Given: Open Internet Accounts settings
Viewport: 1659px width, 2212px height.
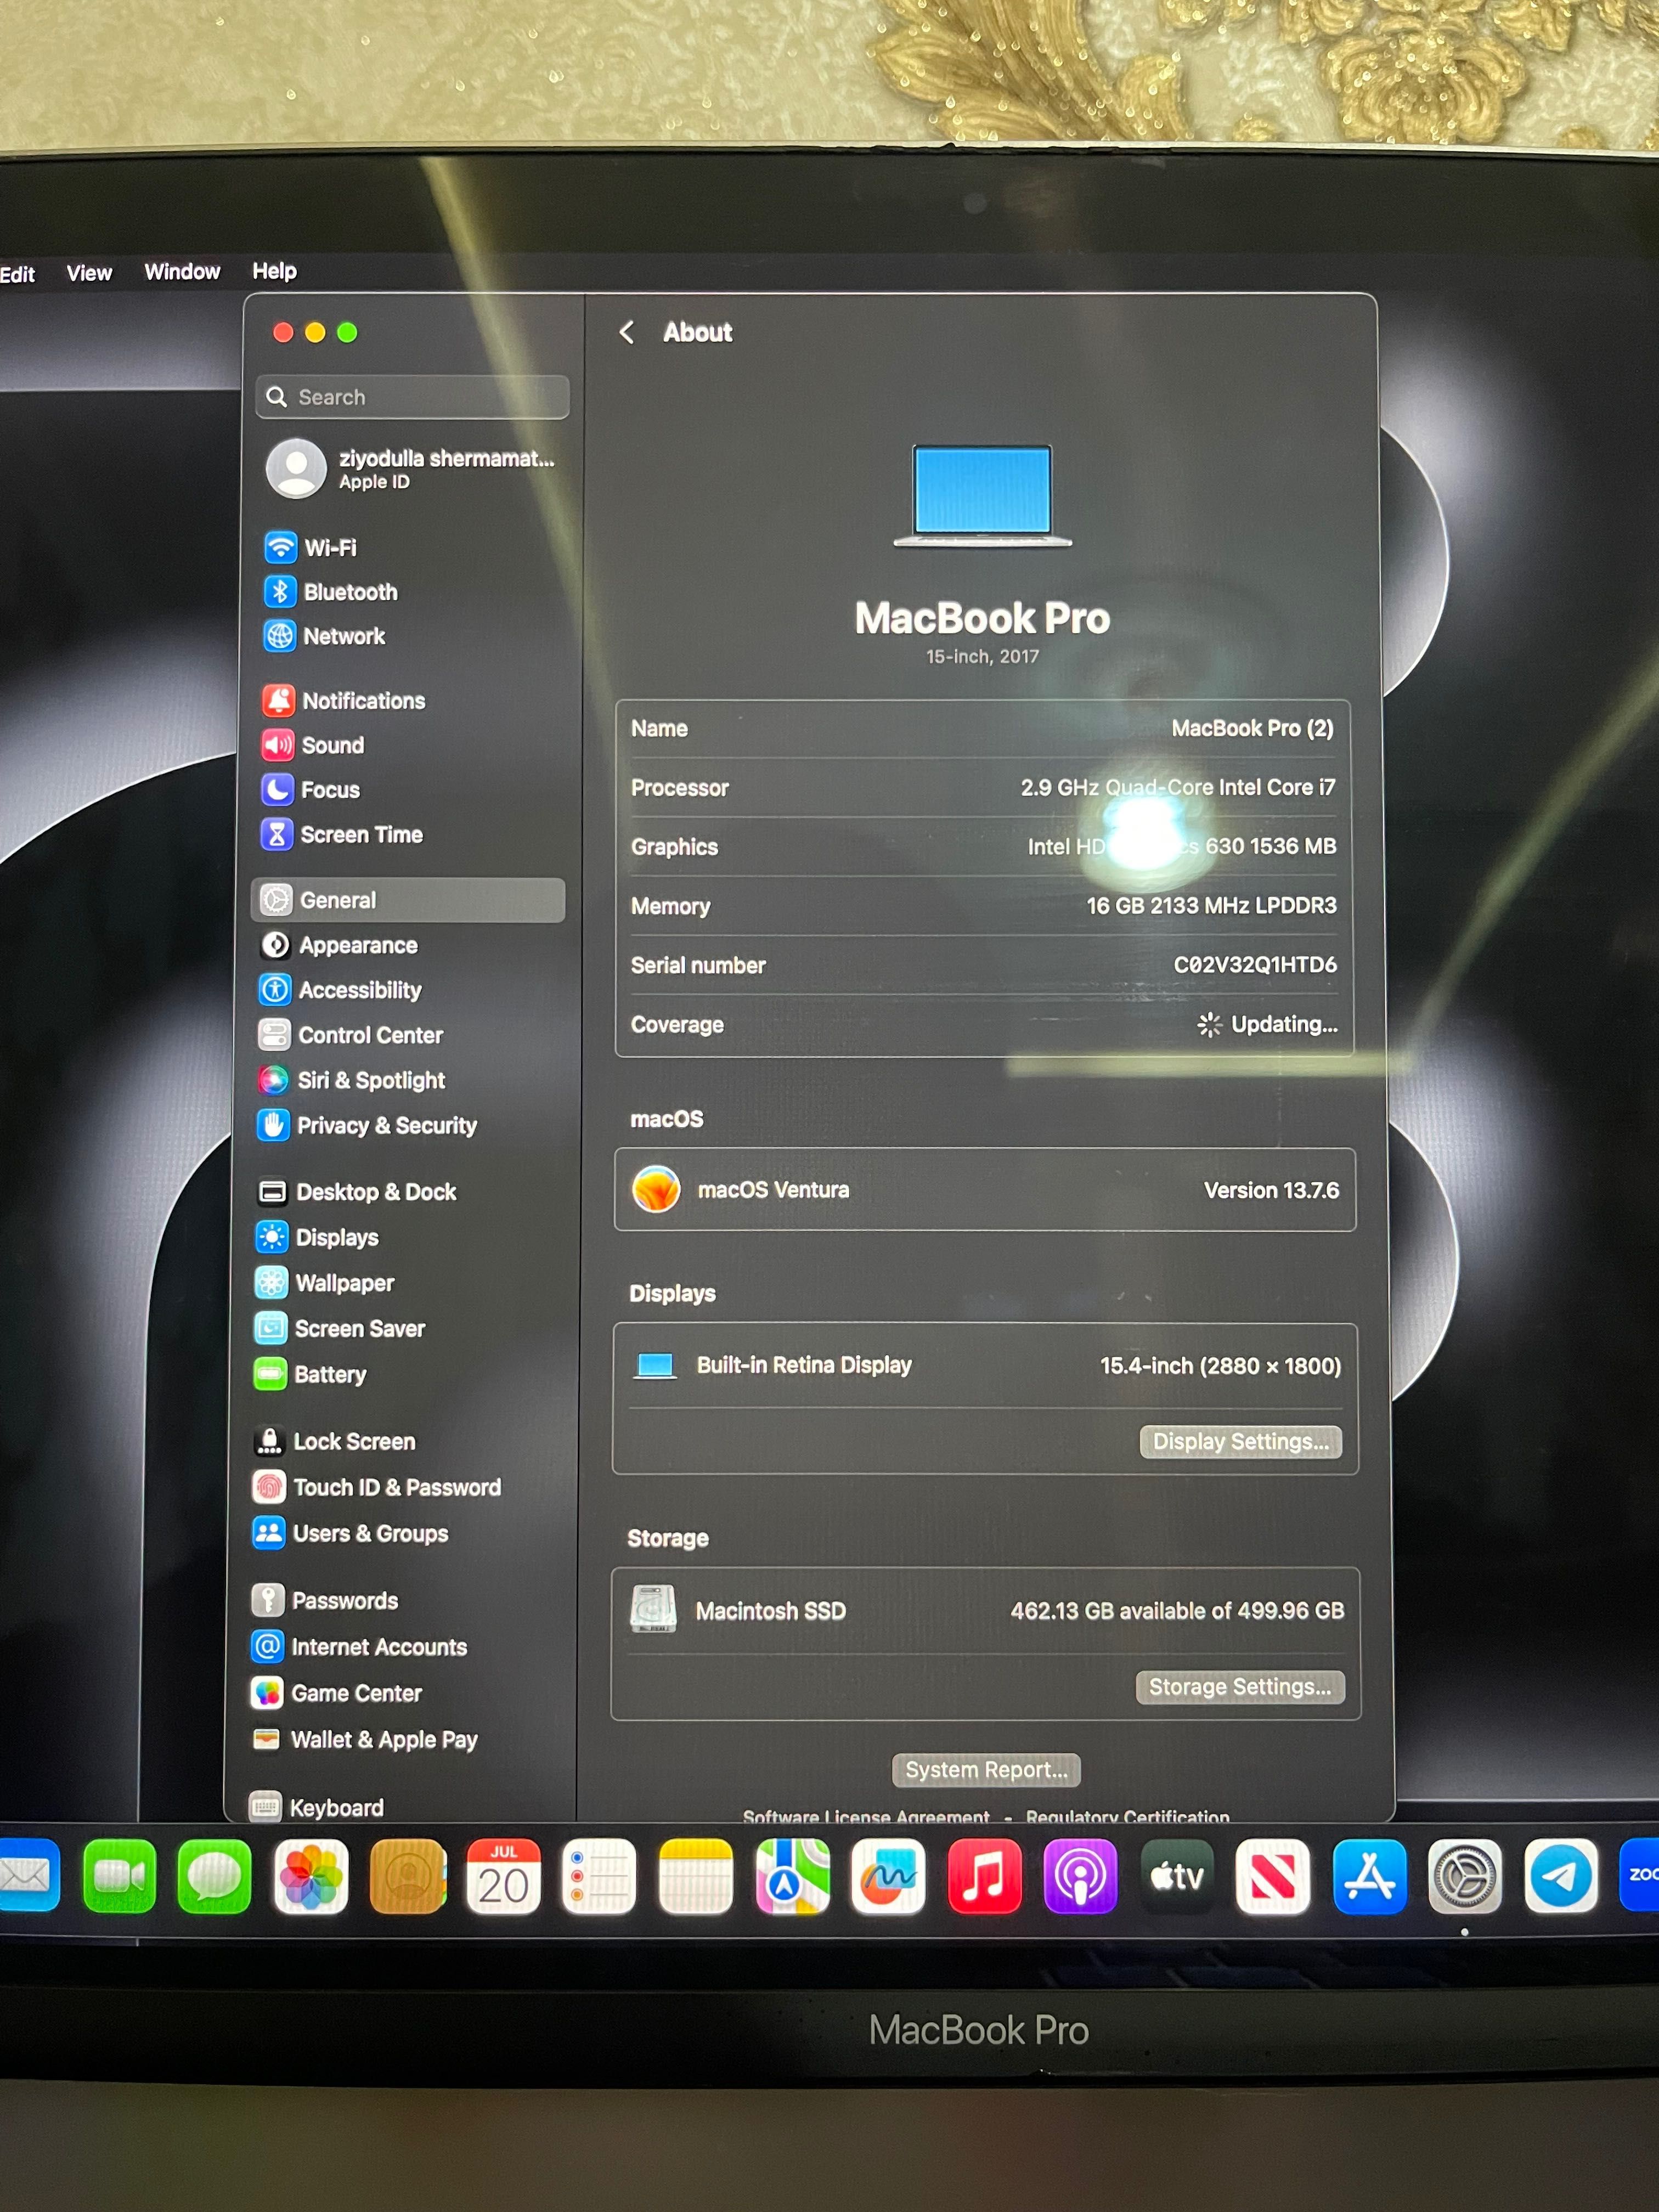Looking at the screenshot, I should (x=359, y=1646).
